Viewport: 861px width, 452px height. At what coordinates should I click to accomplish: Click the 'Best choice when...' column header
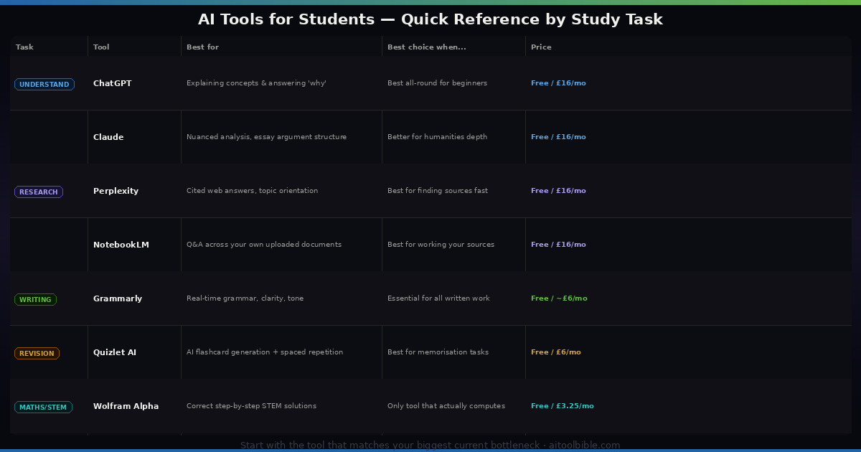(x=426, y=47)
